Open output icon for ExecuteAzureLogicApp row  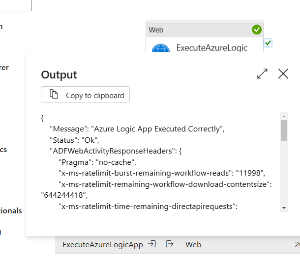169,244
